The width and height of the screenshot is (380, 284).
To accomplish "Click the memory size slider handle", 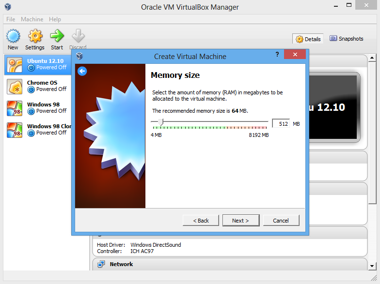I will coord(161,122).
